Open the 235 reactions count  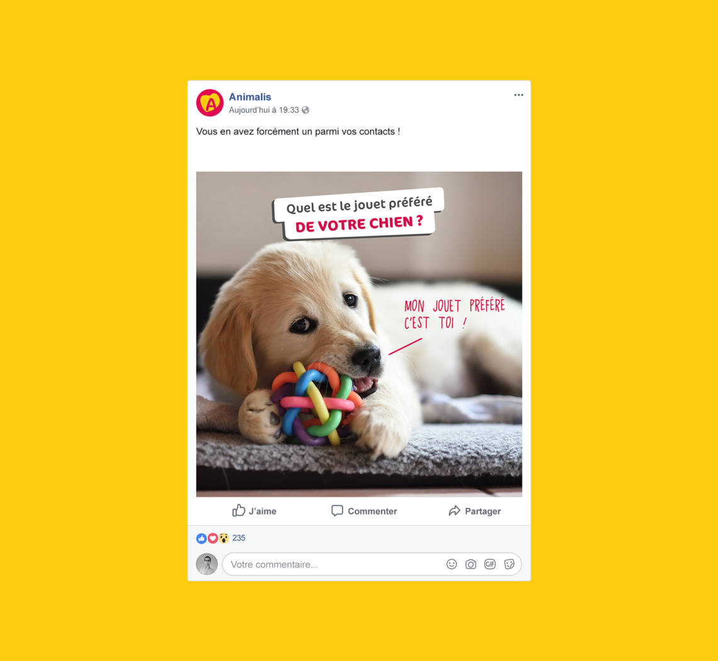[x=239, y=538]
